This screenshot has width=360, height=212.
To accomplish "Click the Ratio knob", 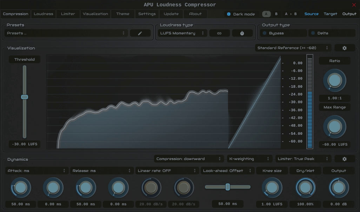I will click(x=334, y=81).
